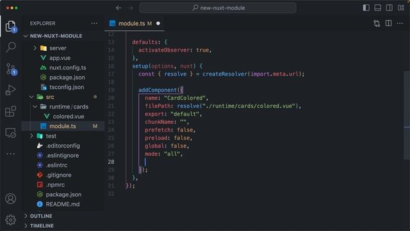Screen dimensions: 410x231
Task: Open the Accounts menu
Action: click(x=11, y=199)
